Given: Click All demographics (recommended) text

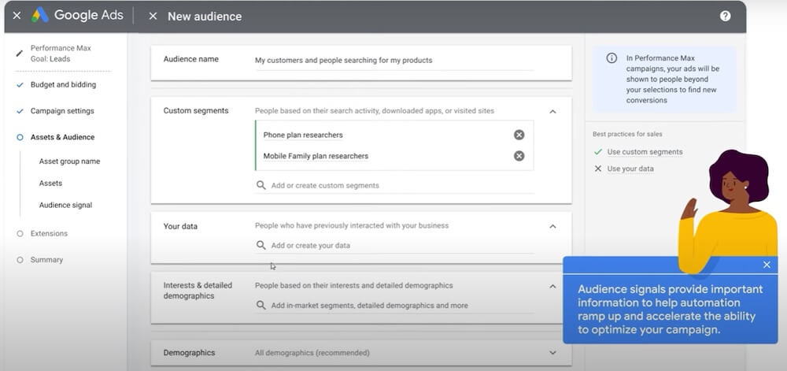Looking at the screenshot, I should (x=312, y=353).
